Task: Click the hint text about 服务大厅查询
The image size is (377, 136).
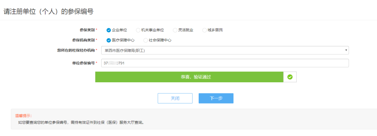Action: point(81,122)
